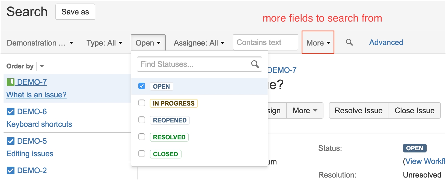Open the More search fields menu
Screen dimensions: 446x180
(x=318, y=43)
